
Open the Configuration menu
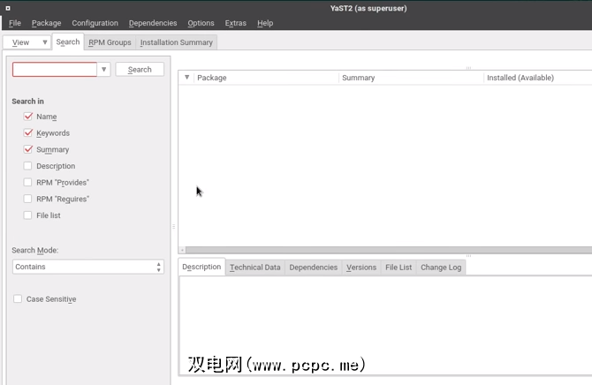[95, 23]
